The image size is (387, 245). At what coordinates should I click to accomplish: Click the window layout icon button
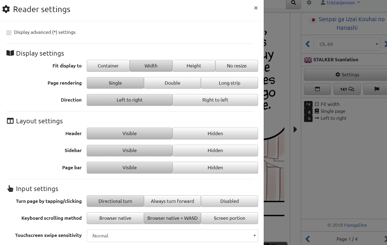(317, 89)
